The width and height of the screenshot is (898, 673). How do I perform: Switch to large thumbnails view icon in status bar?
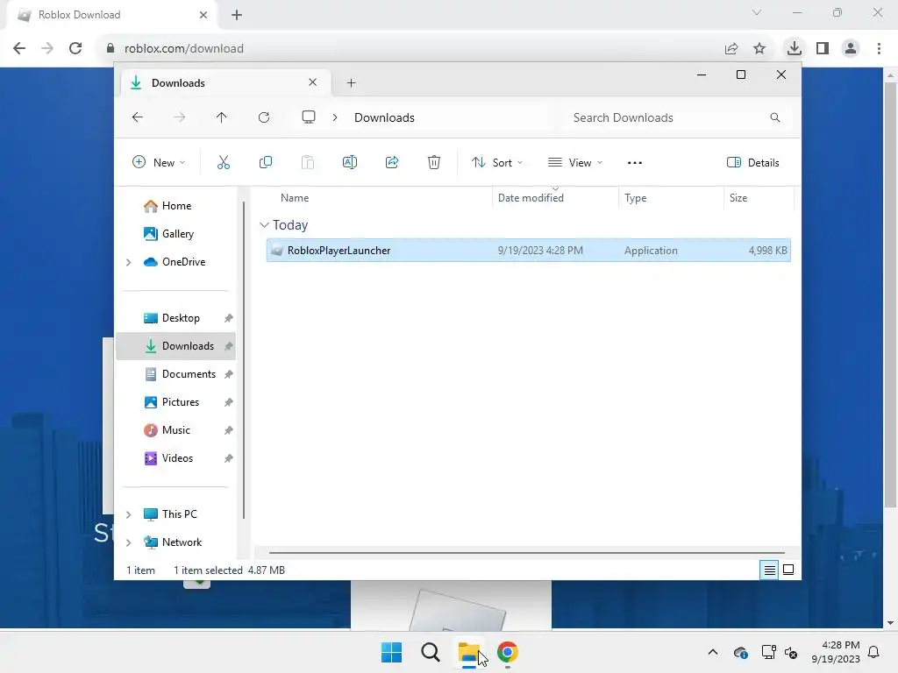[x=788, y=570]
